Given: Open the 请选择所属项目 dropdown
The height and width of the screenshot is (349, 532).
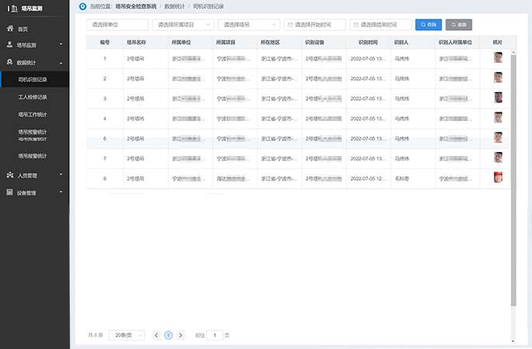Looking at the screenshot, I should (x=183, y=25).
